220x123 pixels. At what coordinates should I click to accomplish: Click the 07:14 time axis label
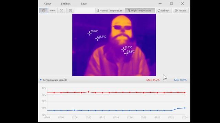pyautogui.click(x=116, y=118)
